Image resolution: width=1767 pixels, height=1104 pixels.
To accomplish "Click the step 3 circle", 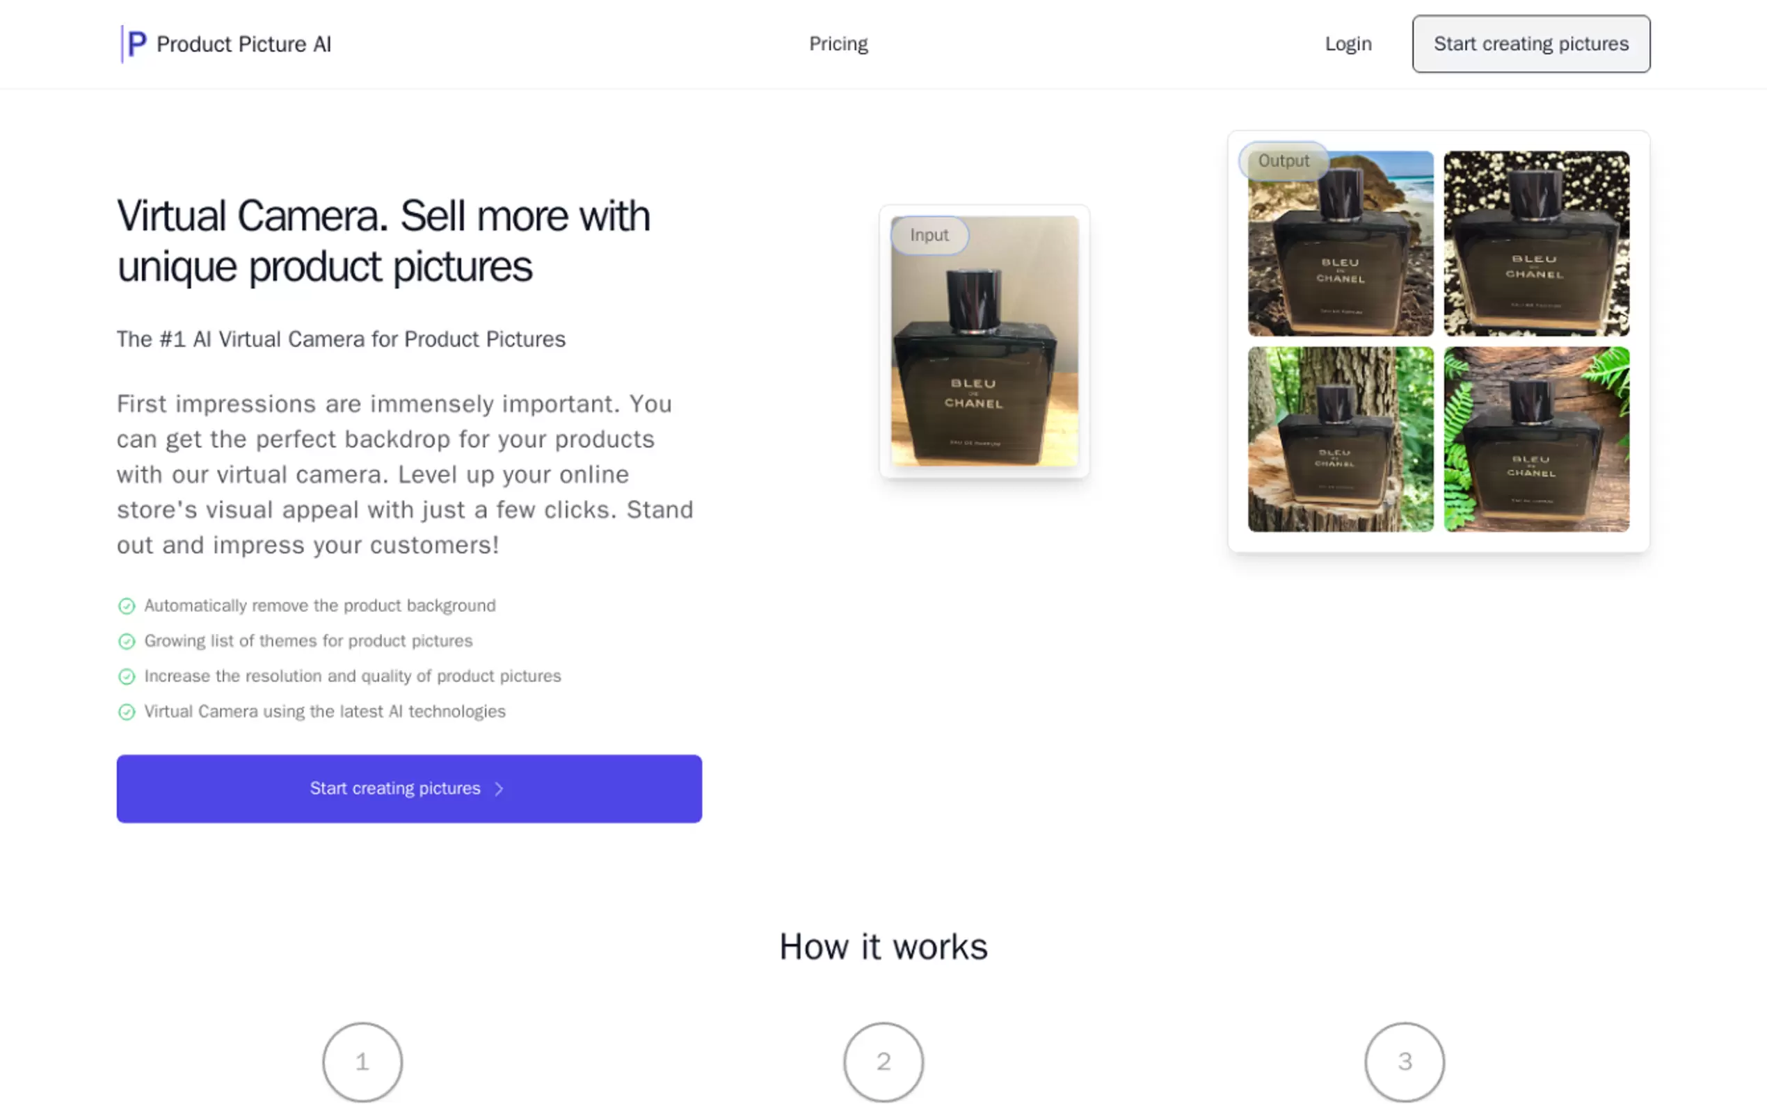I will pyautogui.click(x=1404, y=1062).
